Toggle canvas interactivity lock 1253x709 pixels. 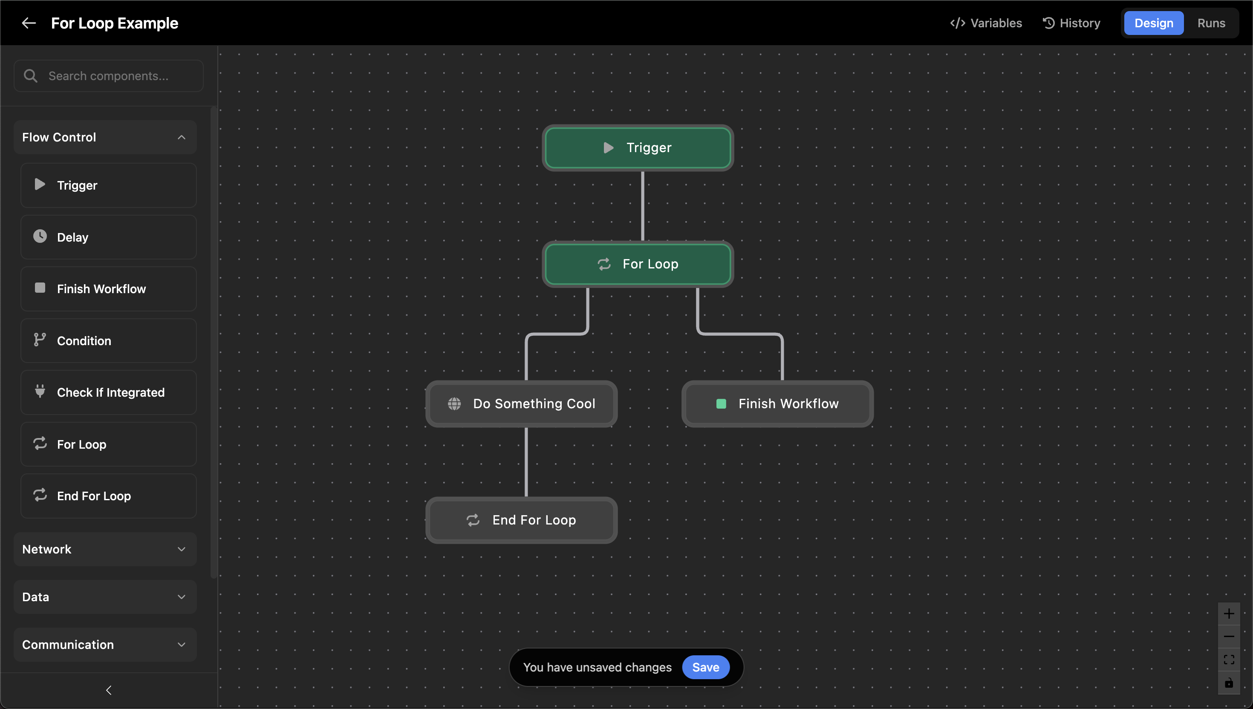pyautogui.click(x=1229, y=683)
